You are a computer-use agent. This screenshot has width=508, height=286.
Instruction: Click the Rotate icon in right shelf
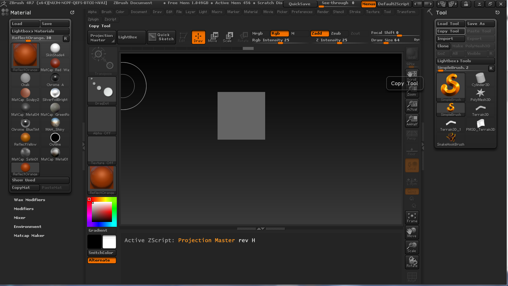(412, 262)
